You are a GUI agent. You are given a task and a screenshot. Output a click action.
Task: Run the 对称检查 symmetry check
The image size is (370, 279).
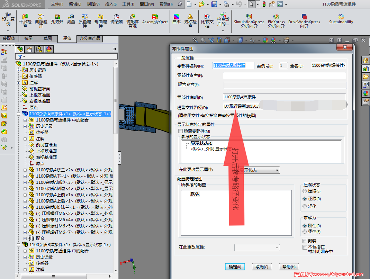pyautogui.click(x=190, y=21)
